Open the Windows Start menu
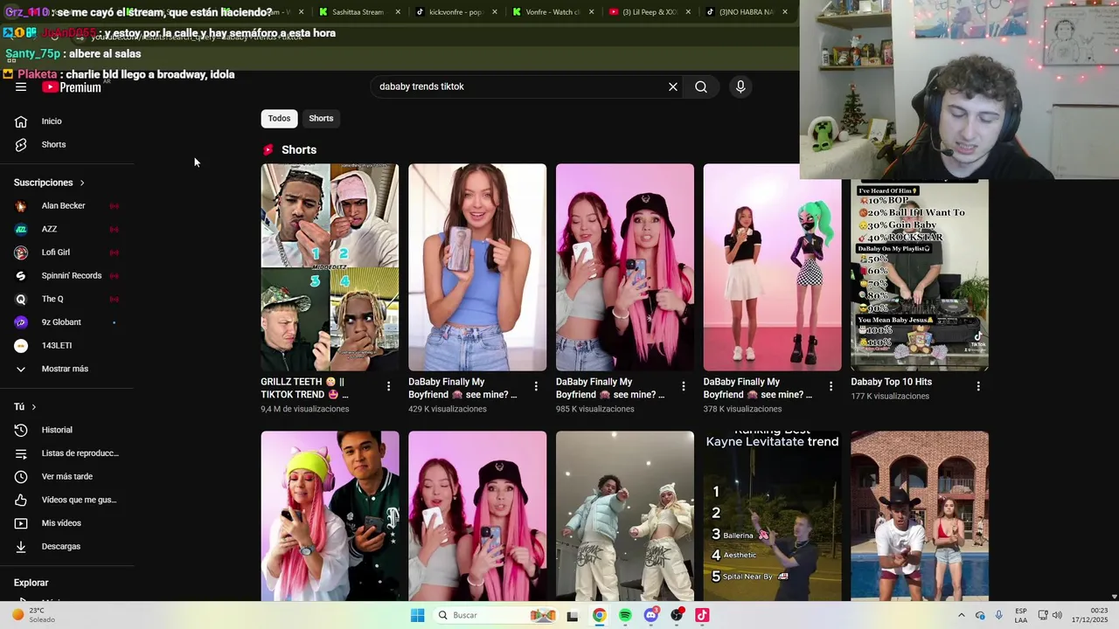 (x=418, y=615)
